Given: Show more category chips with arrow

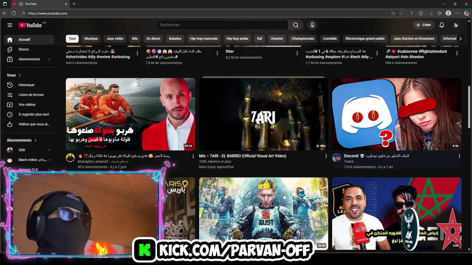Looking at the screenshot, I should [x=460, y=39].
